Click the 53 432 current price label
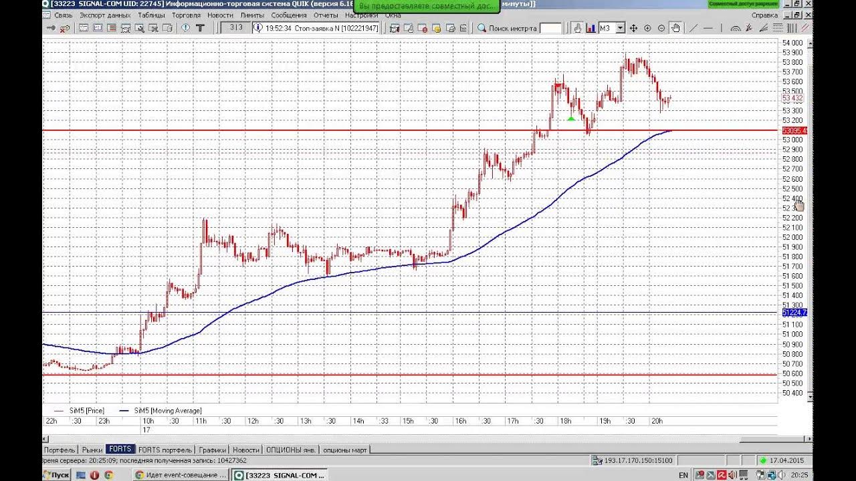856x481 pixels. (x=792, y=98)
